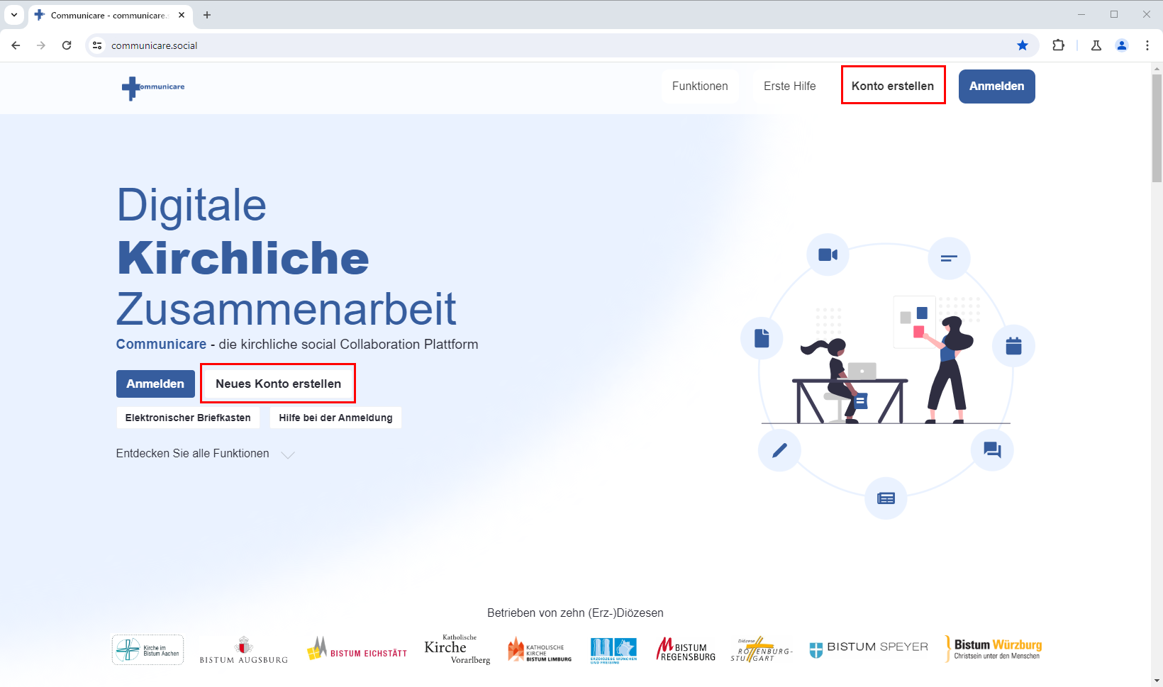
Task: Click the page vertical scrollbar thumb
Action: (x=1157, y=128)
